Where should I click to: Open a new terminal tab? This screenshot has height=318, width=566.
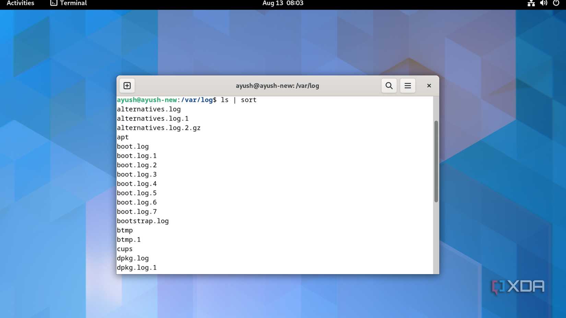point(127,86)
